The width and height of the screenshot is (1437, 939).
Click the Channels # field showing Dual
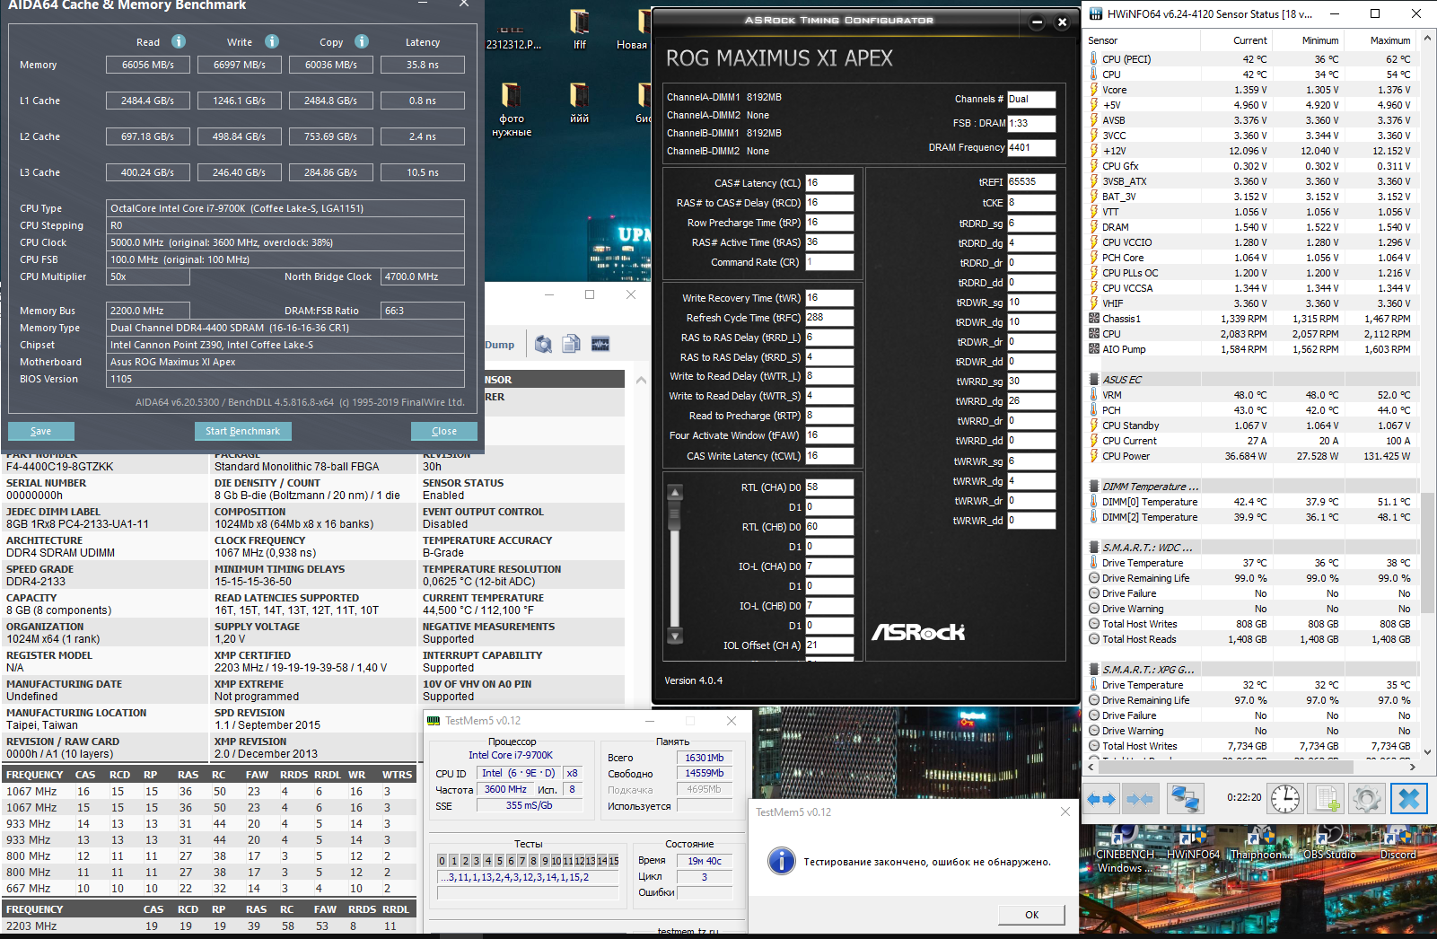click(1031, 100)
